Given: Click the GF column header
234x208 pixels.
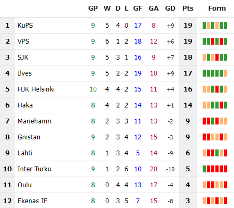Looking at the screenshot, I should point(138,9).
